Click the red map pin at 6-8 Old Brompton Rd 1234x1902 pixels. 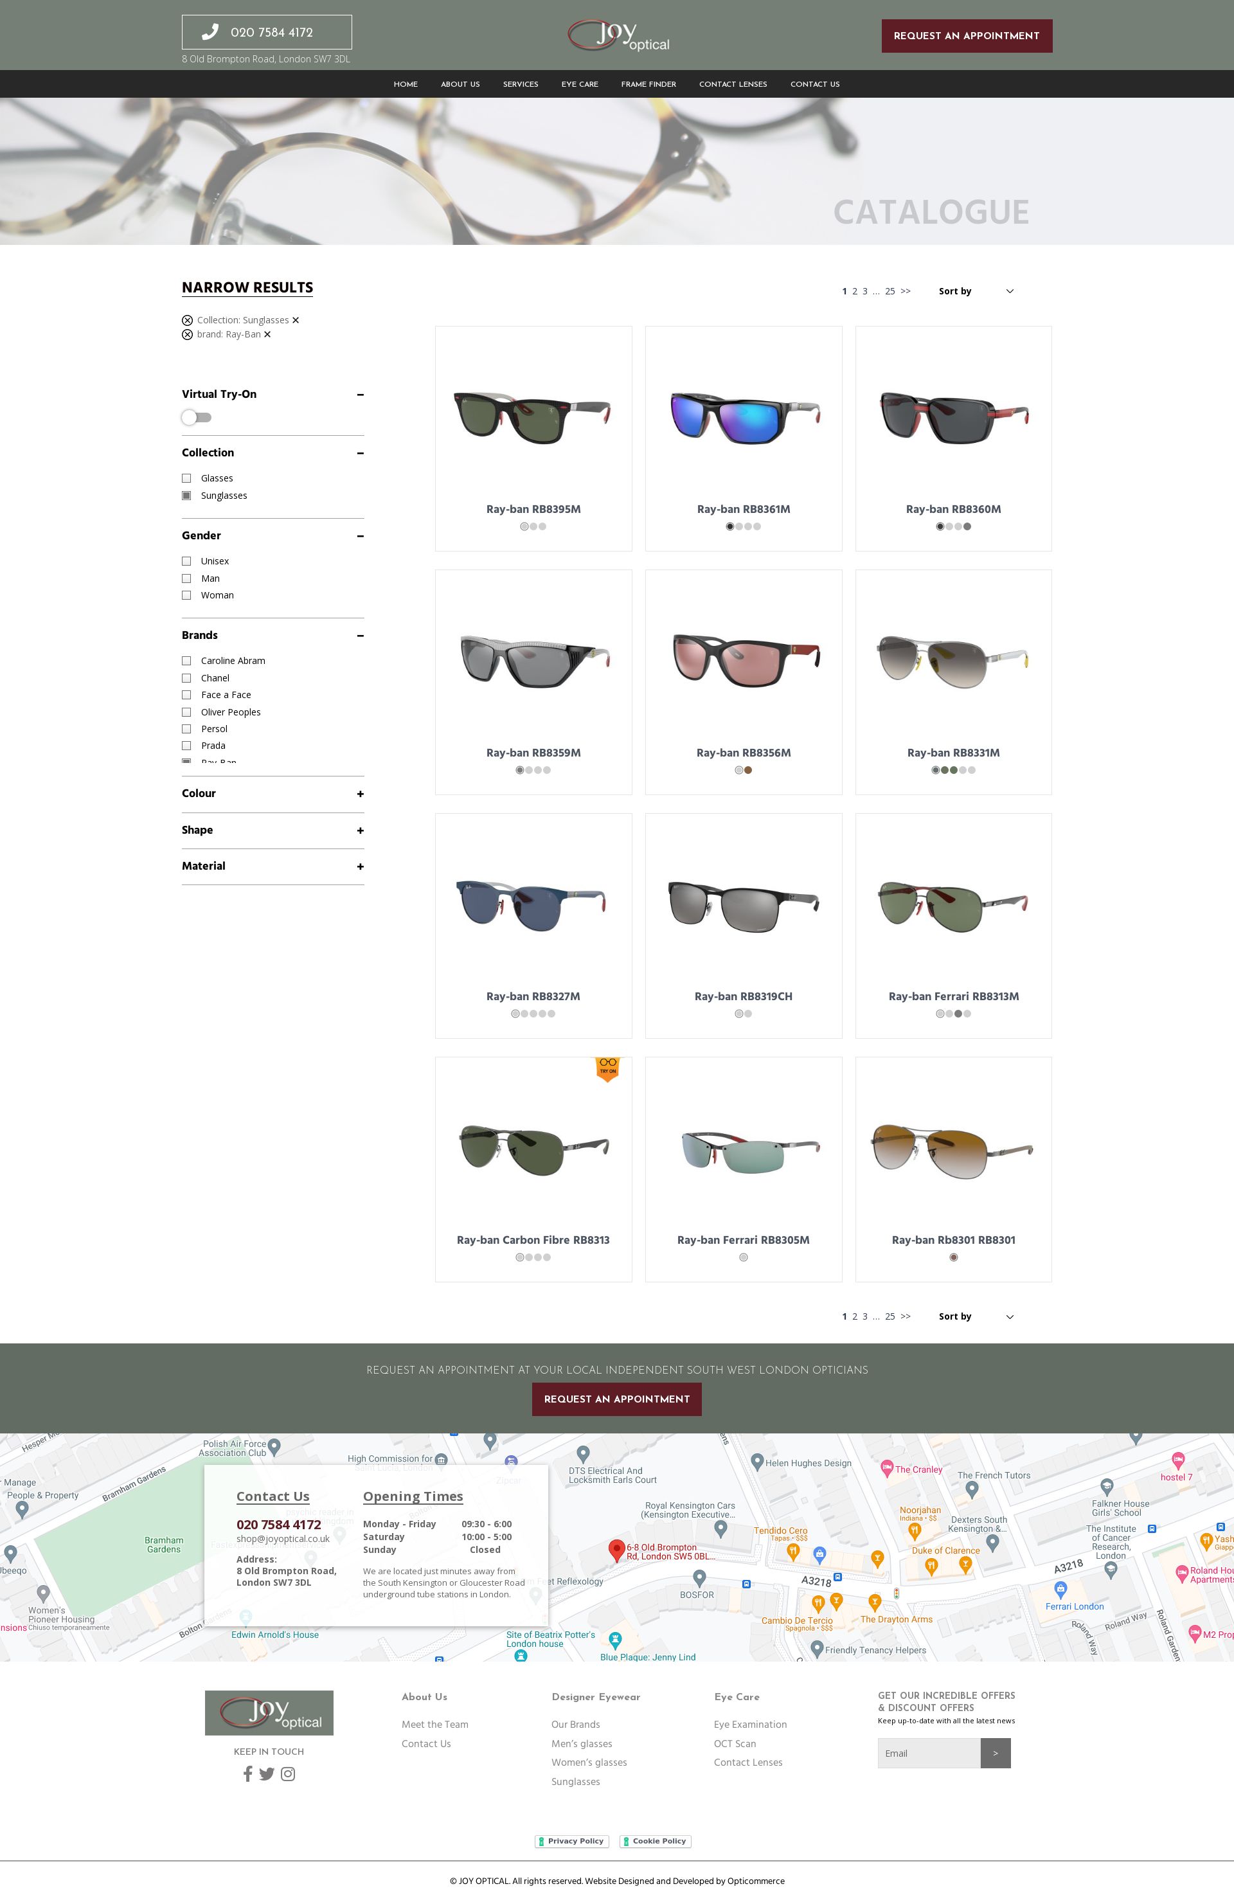(616, 1550)
